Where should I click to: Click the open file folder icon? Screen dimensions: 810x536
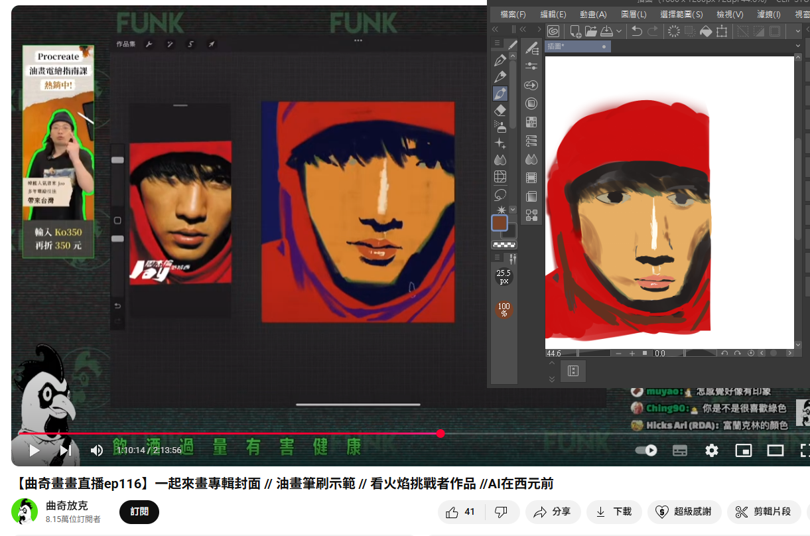[x=591, y=31]
